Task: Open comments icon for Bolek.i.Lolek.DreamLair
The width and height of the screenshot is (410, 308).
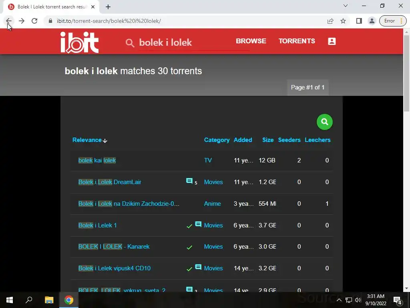Action: [x=189, y=181]
